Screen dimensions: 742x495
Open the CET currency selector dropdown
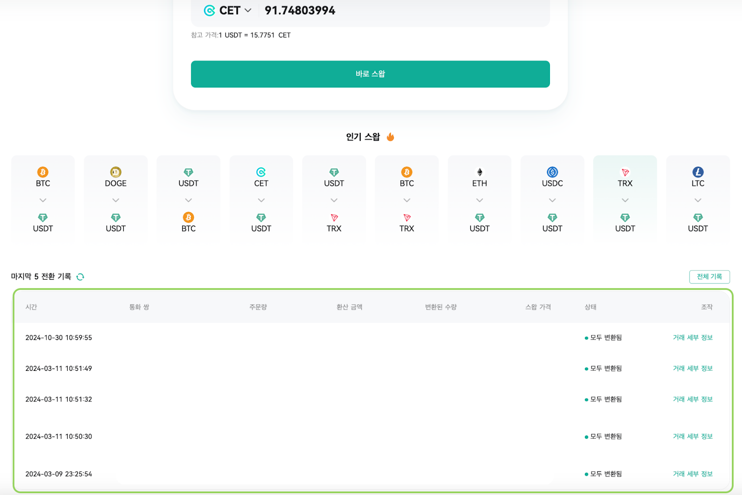pyautogui.click(x=249, y=10)
